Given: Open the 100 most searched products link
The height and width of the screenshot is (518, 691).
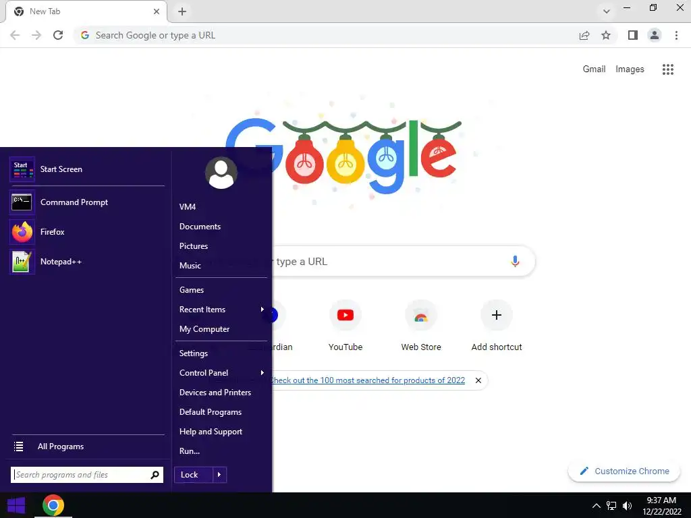Looking at the screenshot, I should (x=368, y=380).
